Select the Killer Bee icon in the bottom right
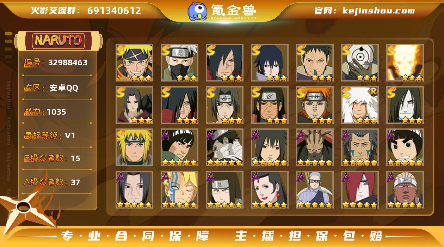The image size is (444, 247). pos(405,190)
